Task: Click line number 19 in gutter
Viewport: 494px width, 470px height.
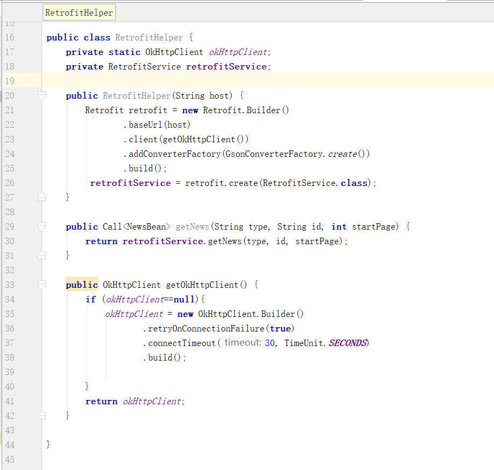Action: [x=10, y=81]
